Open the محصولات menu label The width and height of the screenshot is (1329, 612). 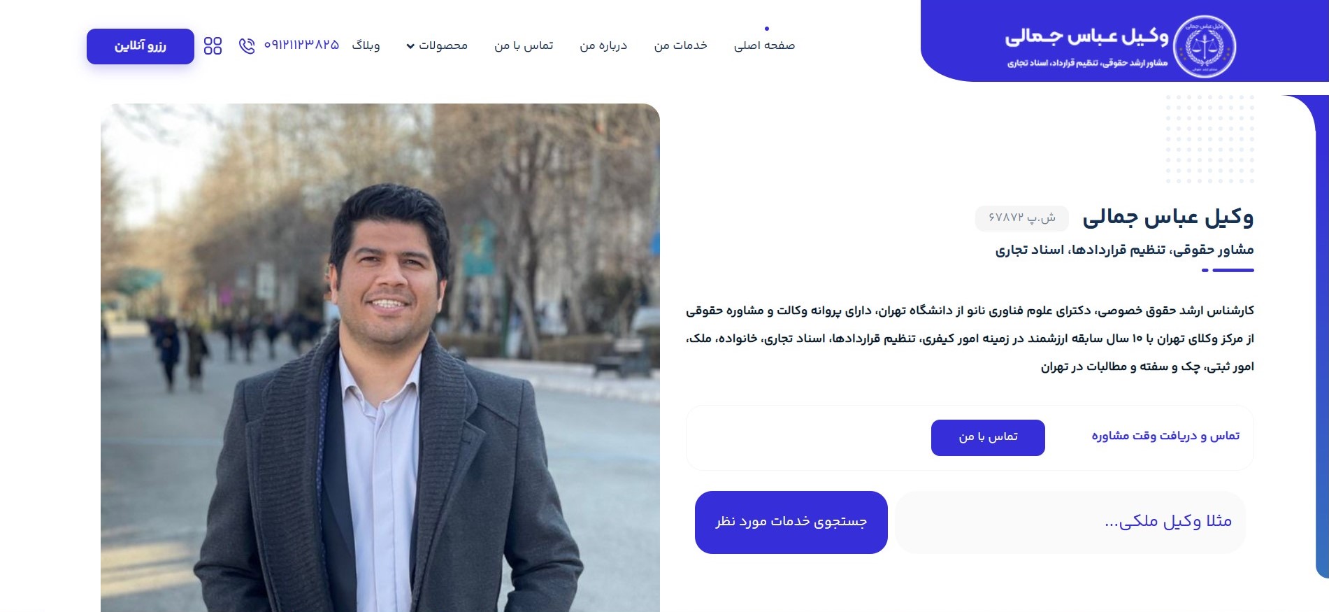pos(443,45)
